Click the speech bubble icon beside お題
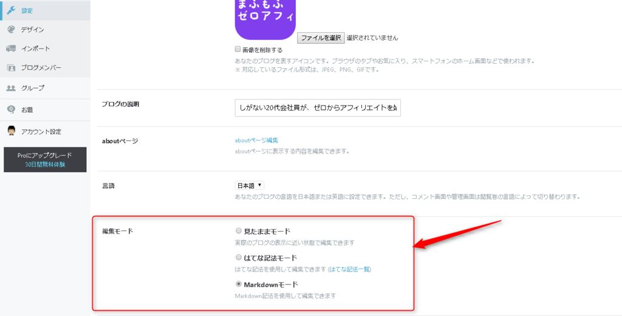Image resolution: width=622 pixels, height=316 pixels. pos(11,109)
